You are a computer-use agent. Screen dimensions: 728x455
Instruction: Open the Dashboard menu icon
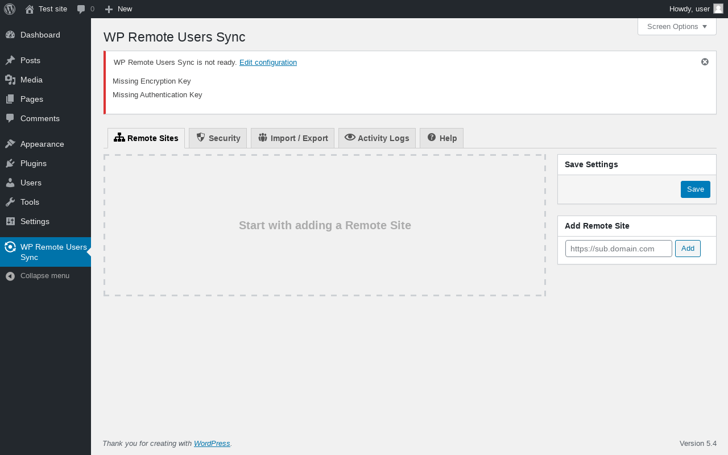coord(10,35)
